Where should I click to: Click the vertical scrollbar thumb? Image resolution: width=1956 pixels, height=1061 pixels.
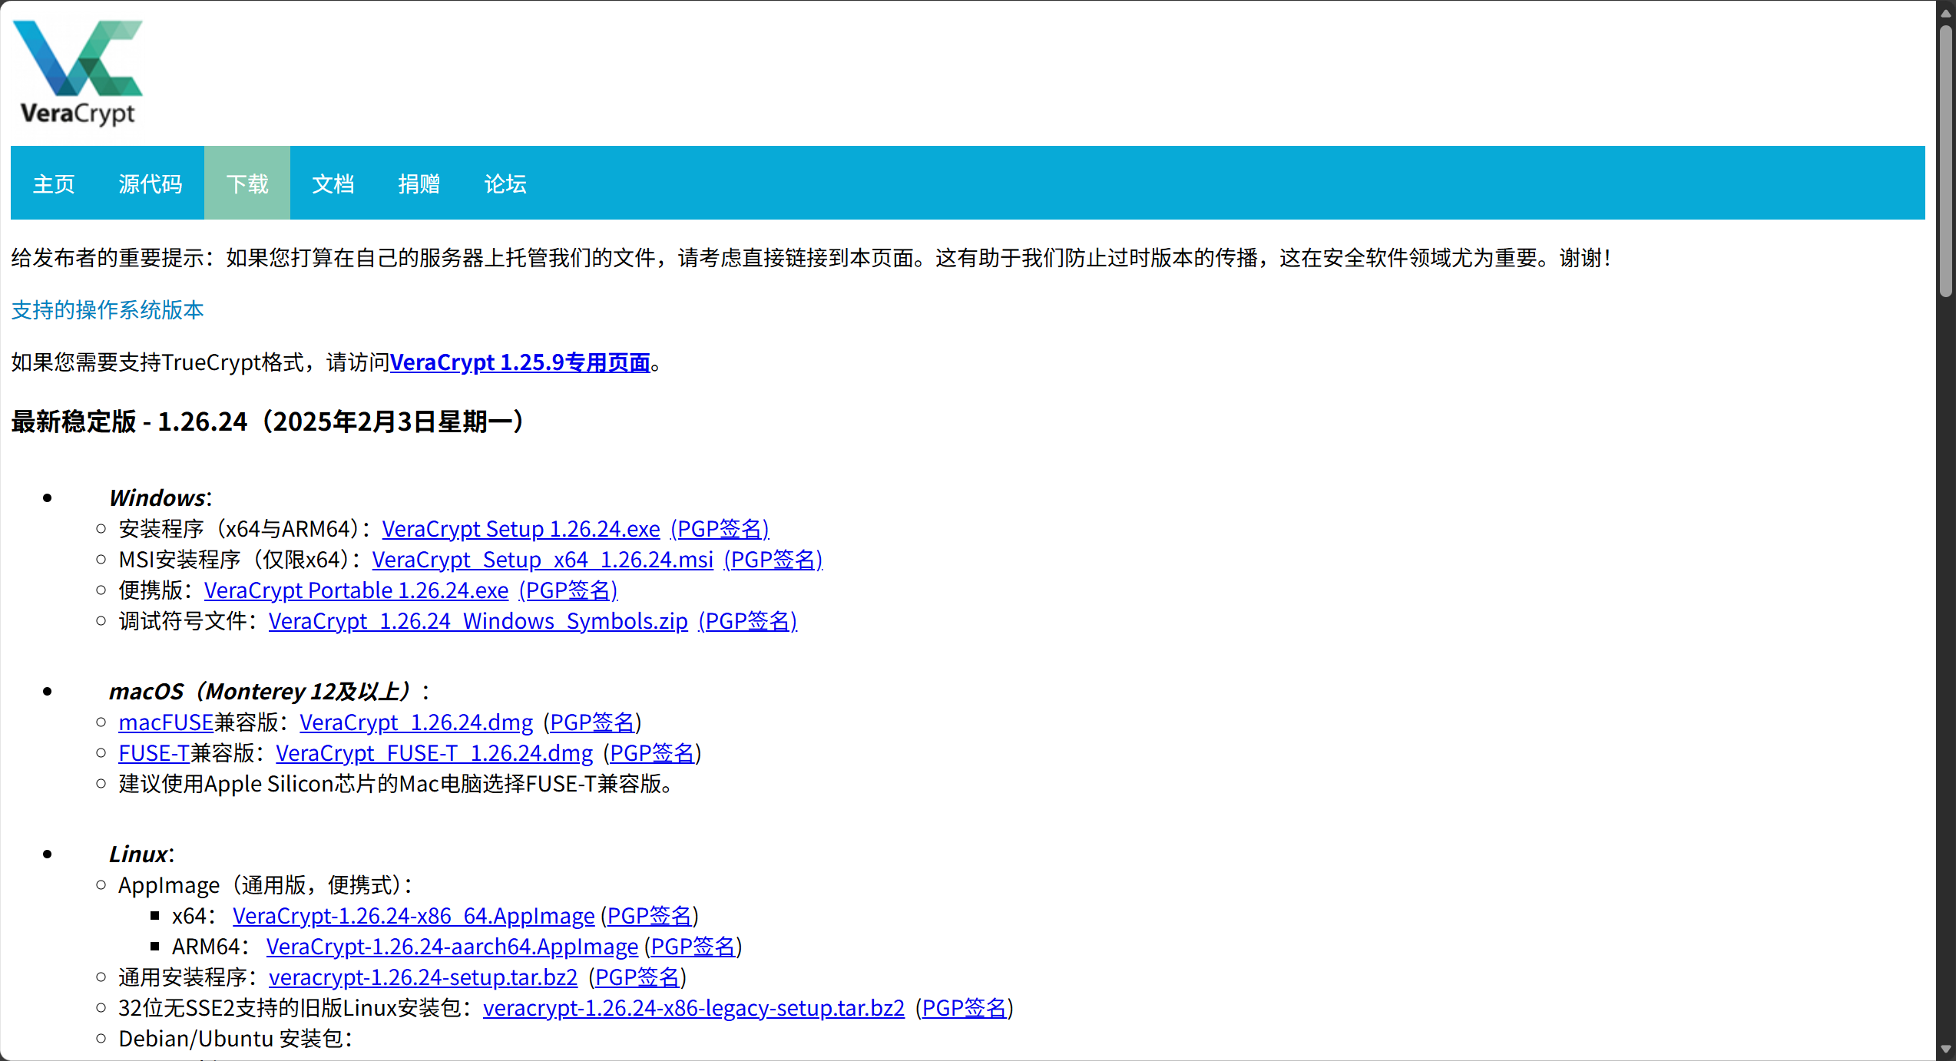click(1945, 161)
